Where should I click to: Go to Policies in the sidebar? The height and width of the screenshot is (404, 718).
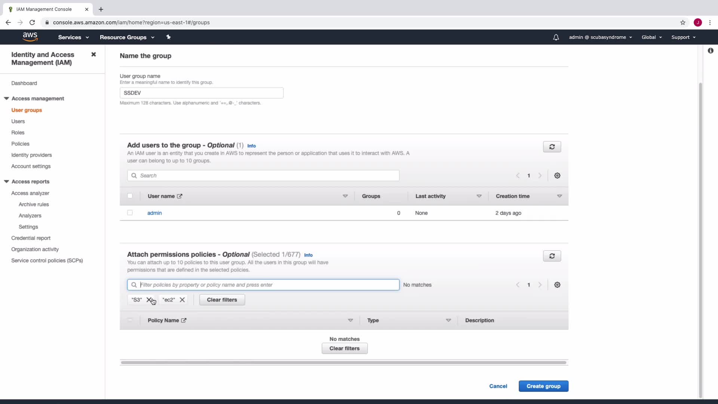20,144
